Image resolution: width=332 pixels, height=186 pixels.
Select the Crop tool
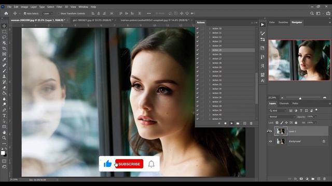(x=4, y=49)
